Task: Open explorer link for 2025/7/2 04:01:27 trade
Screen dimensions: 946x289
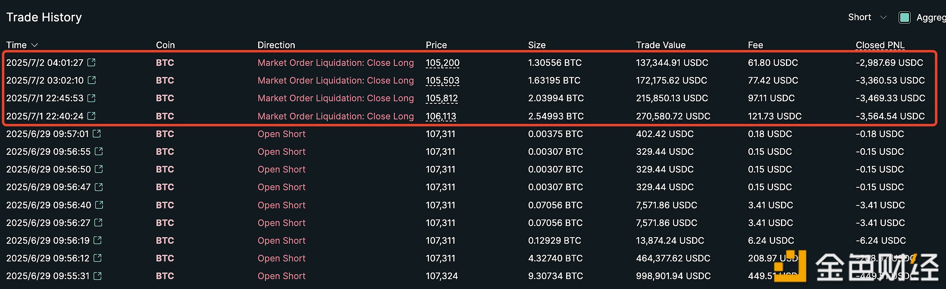Action: tap(91, 62)
